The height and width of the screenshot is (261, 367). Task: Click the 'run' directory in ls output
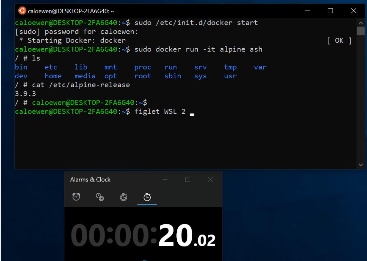(x=171, y=67)
